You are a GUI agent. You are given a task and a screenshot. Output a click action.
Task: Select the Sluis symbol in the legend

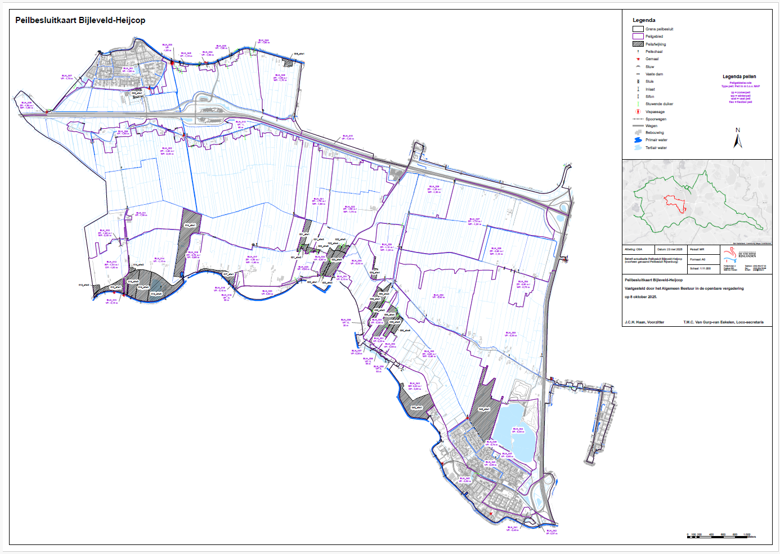point(638,82)
